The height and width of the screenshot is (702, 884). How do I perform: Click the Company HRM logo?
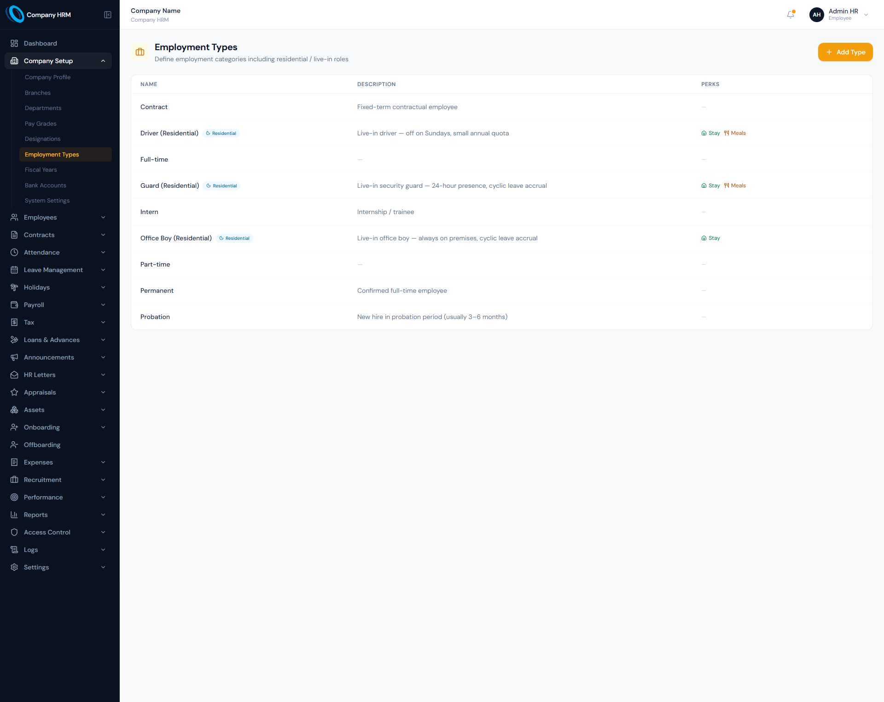[x=16, y=14]
